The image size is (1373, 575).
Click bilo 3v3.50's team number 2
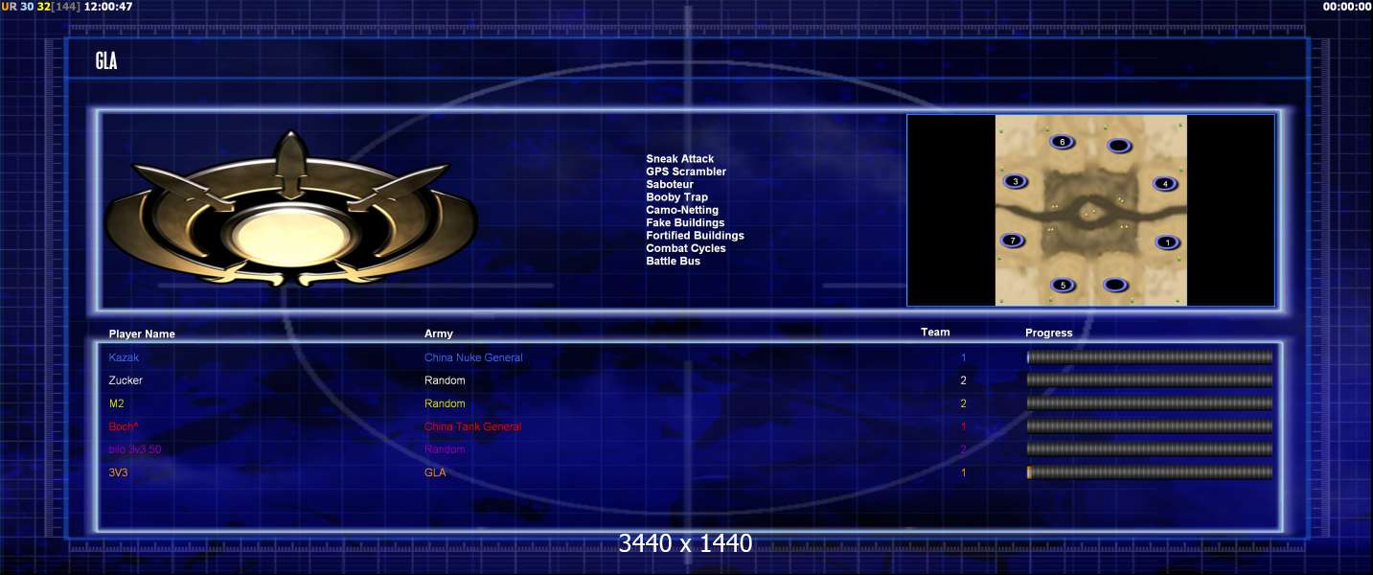964,448
